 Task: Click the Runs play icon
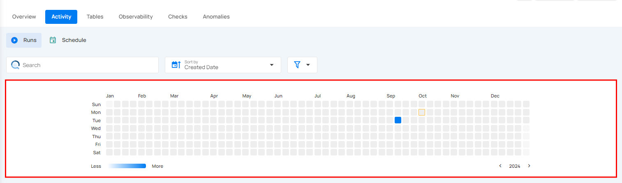[14, 40]
